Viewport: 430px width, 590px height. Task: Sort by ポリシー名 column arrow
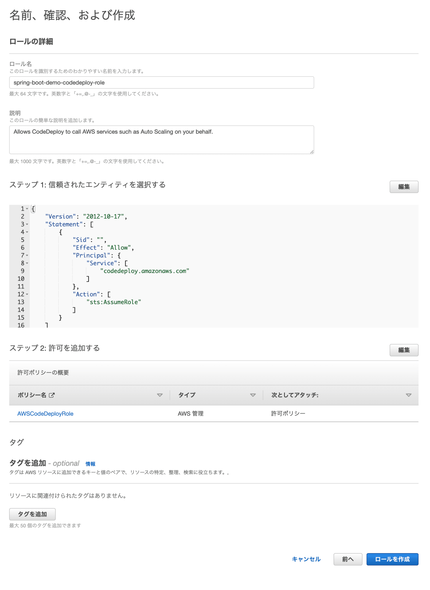(160, 395)
